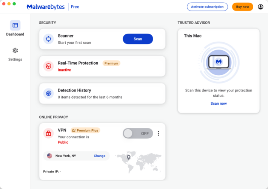Maximize window with green button
Viewport: 268px width, 189px height.
coord(14,4)
